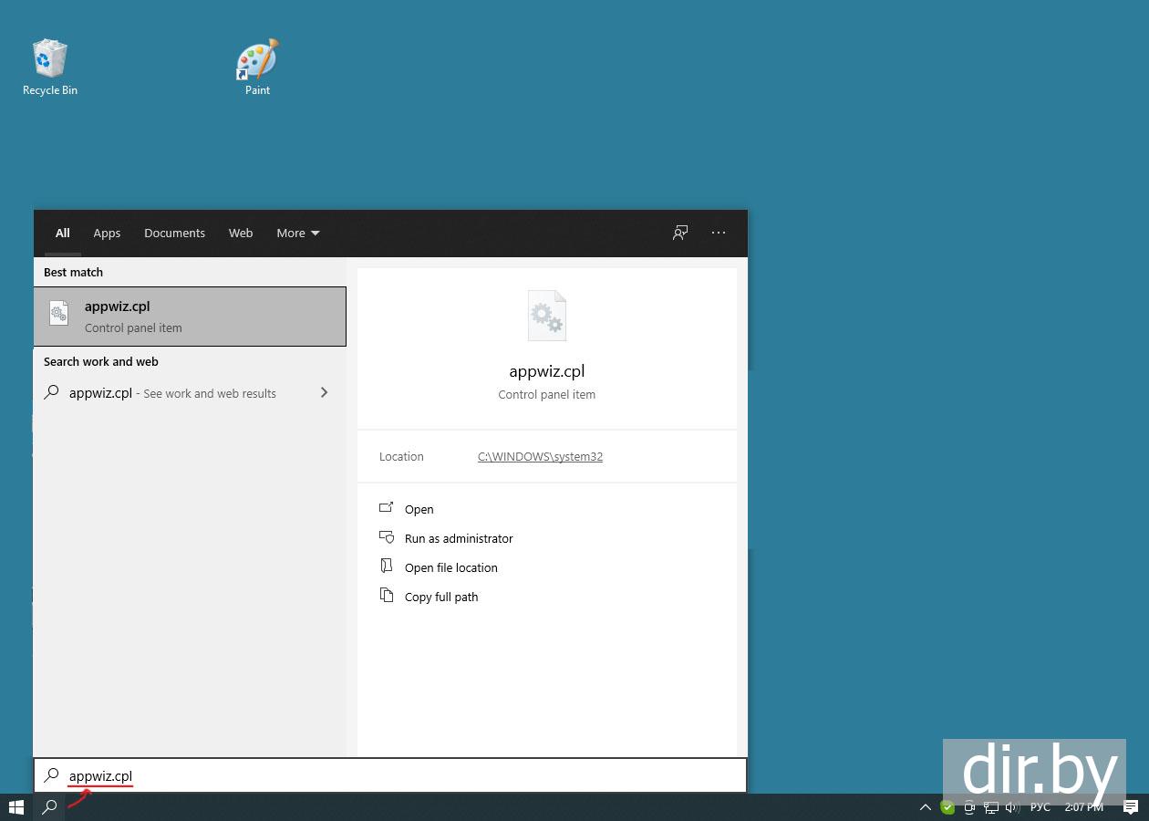The image size is (1149, 821).
Task: Click the appwiz.cpl preview title text
Action: 547,371
